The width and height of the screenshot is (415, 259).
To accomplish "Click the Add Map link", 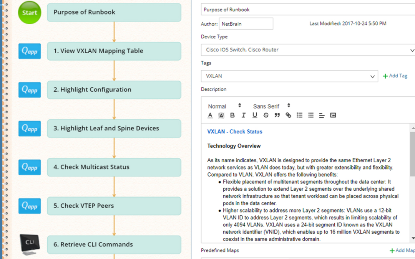I will coord(402,250).
